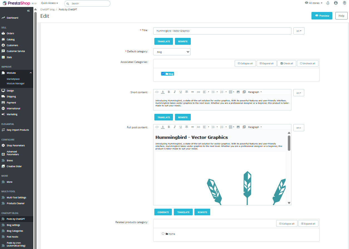Toggle italic in Full post content toolbar
Viewport: 349px width, 249px height.
[175, 127]
